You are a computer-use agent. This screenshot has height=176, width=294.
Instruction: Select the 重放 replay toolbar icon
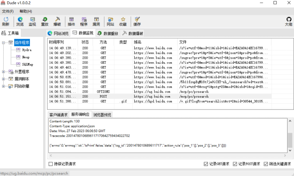point(45,19)
